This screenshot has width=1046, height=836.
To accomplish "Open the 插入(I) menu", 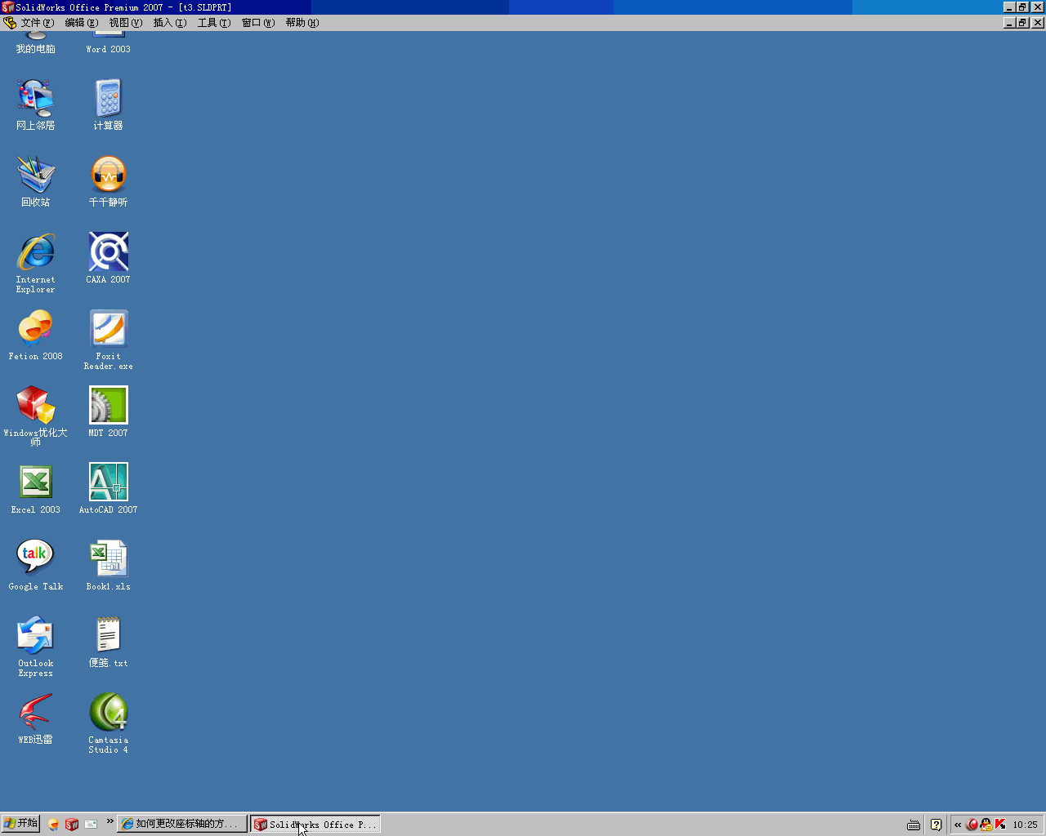I will click(169, 23).
